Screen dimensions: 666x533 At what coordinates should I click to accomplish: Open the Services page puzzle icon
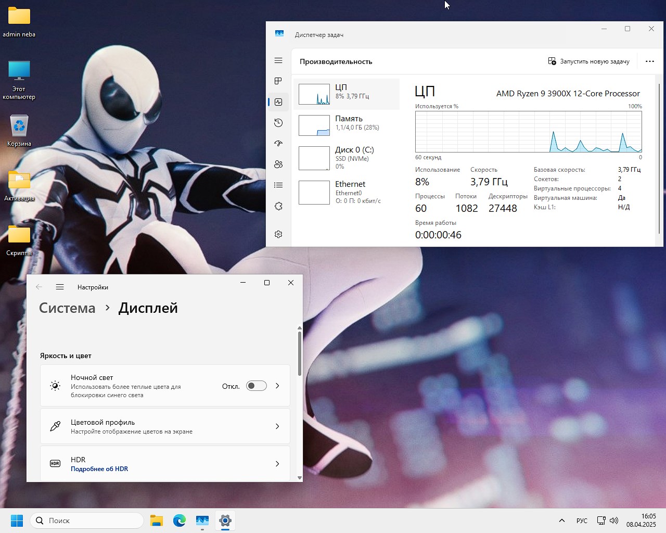(x=278, y=206)
